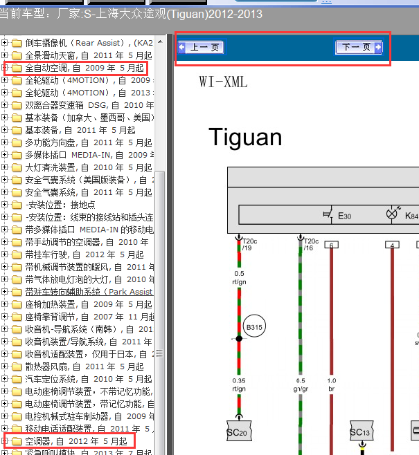Click folder icon of 安全气囊系统 2011 年
Image resolution: width=419 pixels, height=455 pixels.
click(x=17, y=192)
